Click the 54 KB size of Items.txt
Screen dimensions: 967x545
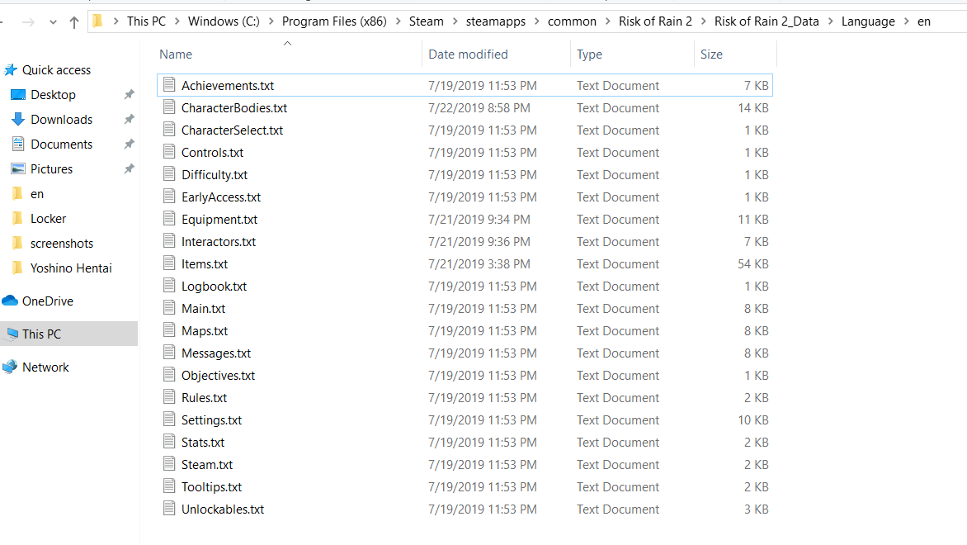[x=753, y=264]
